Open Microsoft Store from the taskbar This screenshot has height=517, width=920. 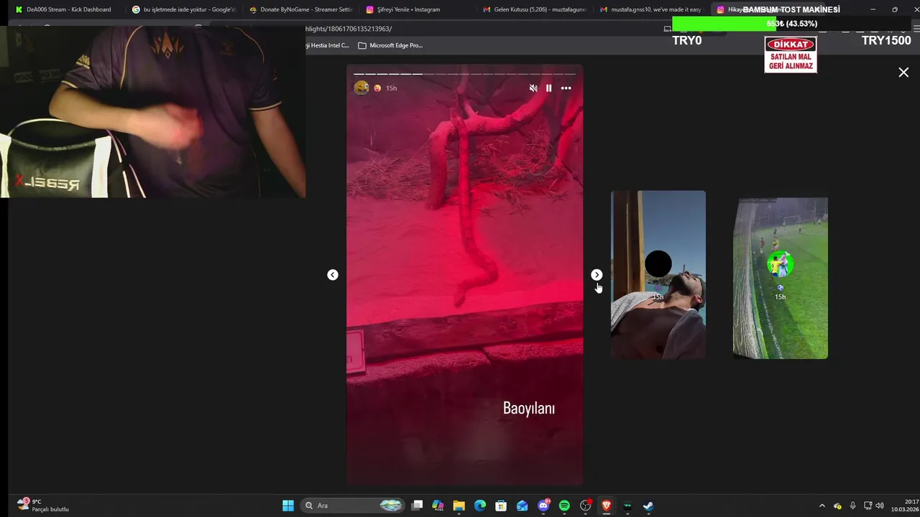coord(501,506)
